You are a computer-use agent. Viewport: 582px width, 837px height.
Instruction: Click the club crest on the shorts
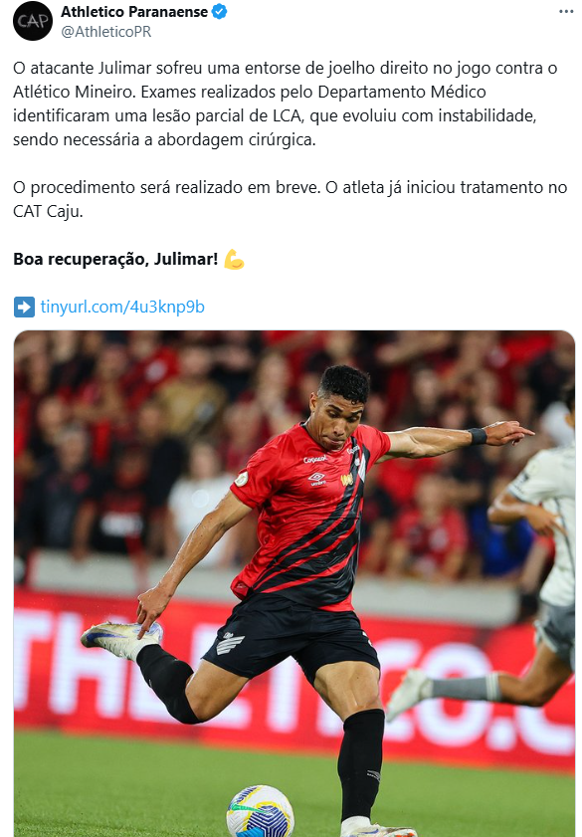tap(230, 643)
